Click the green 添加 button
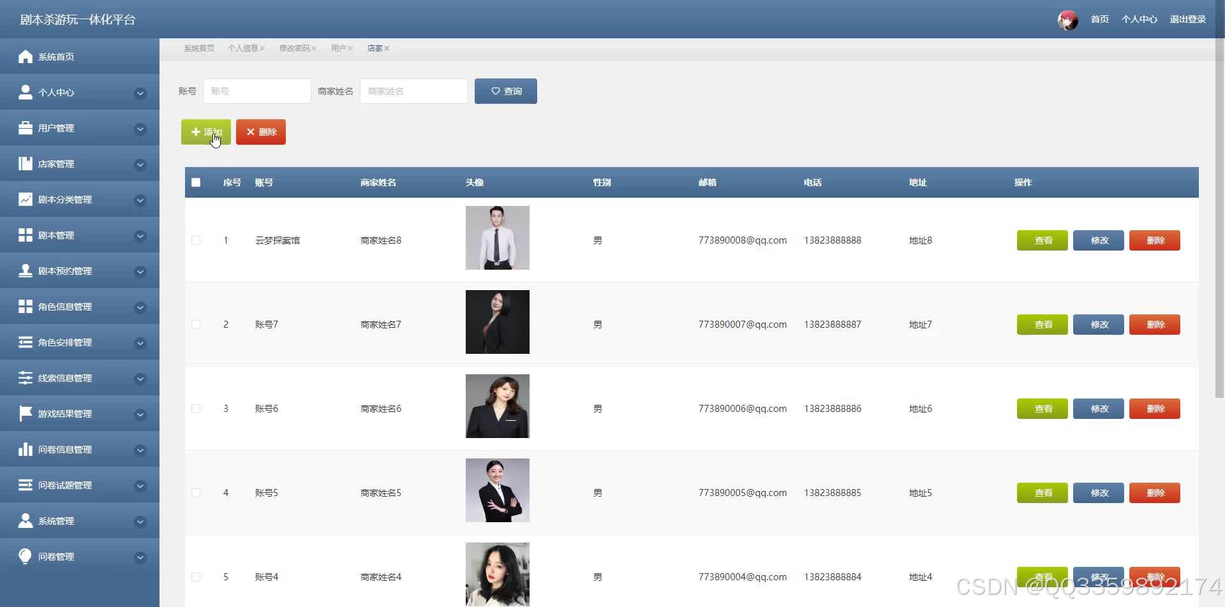This screenshot has height=607, width=1225. click(206, 132)
